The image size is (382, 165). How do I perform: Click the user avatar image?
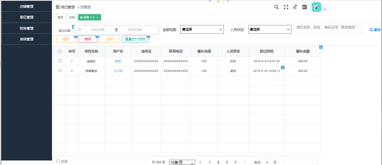(316, 7)
